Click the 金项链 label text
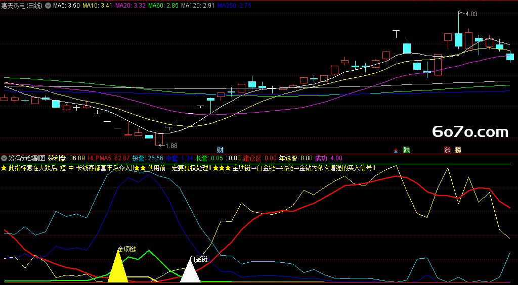The height and width of the screenshot is (285, 518). click(127, 249)
